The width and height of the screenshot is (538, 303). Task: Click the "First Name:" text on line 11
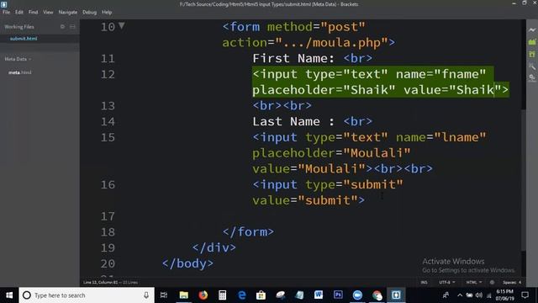(x=293, y=58)
